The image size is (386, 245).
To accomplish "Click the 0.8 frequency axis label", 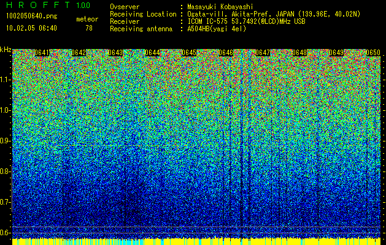I will (x=5, y=171).
